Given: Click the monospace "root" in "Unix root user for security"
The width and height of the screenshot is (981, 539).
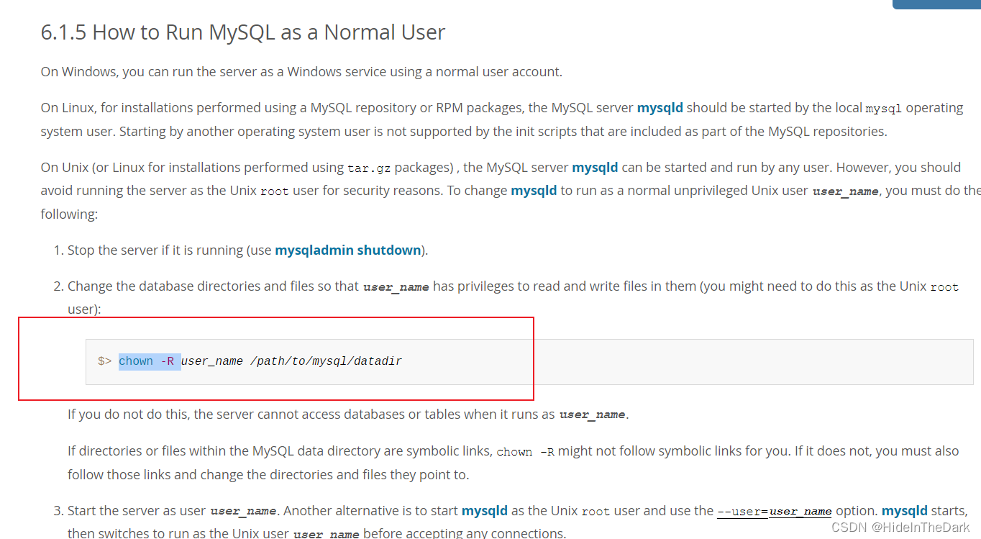Looking at the screenshot, I should [274, 191].
